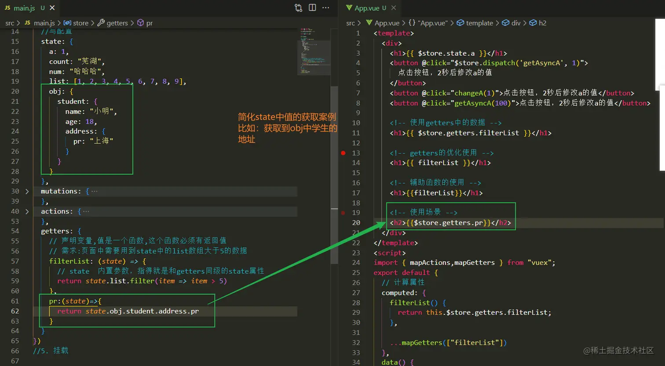Remove the breakpoint on App.vue line 13

[343, 153]
